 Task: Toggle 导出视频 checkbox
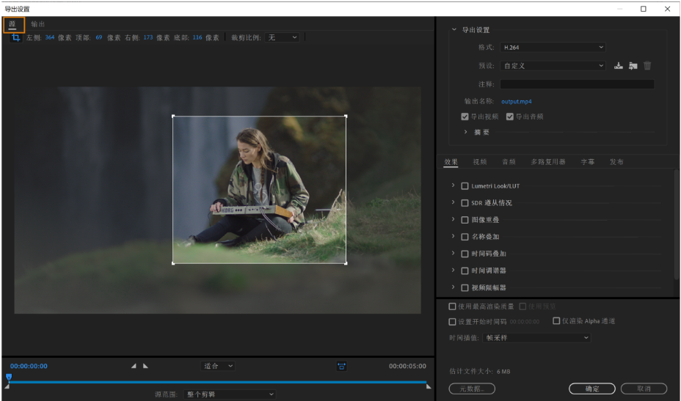click(465, 117)
